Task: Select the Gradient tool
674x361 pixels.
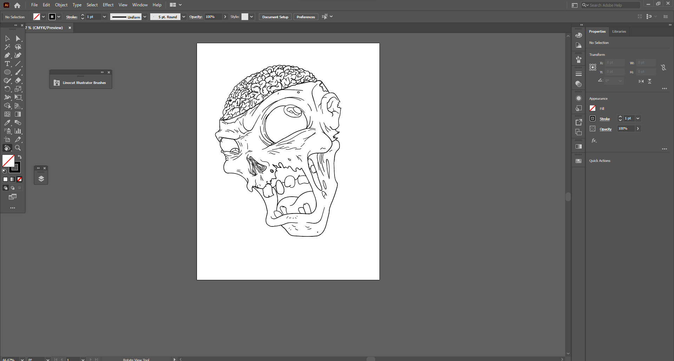Action: click(x=18, y=114)
